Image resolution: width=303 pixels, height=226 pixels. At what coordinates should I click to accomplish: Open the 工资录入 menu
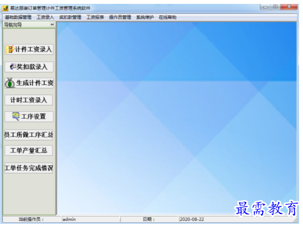coord(45,17)
